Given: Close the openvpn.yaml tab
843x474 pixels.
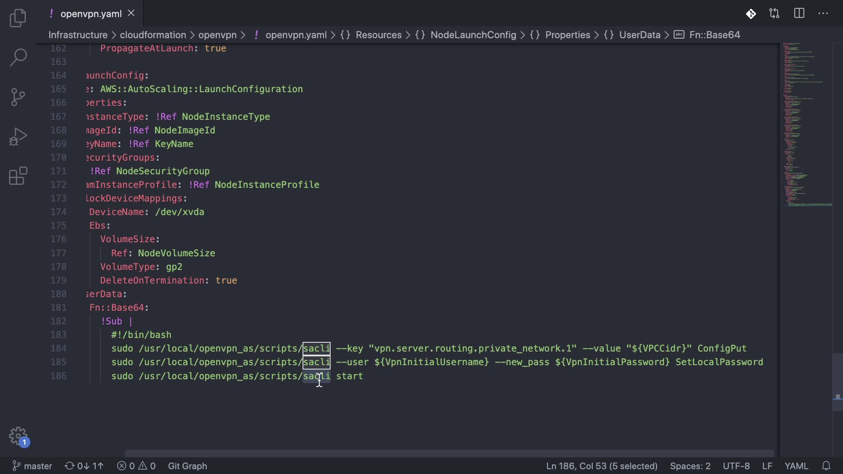Looking at the screenshot, I should pos(131,13).
